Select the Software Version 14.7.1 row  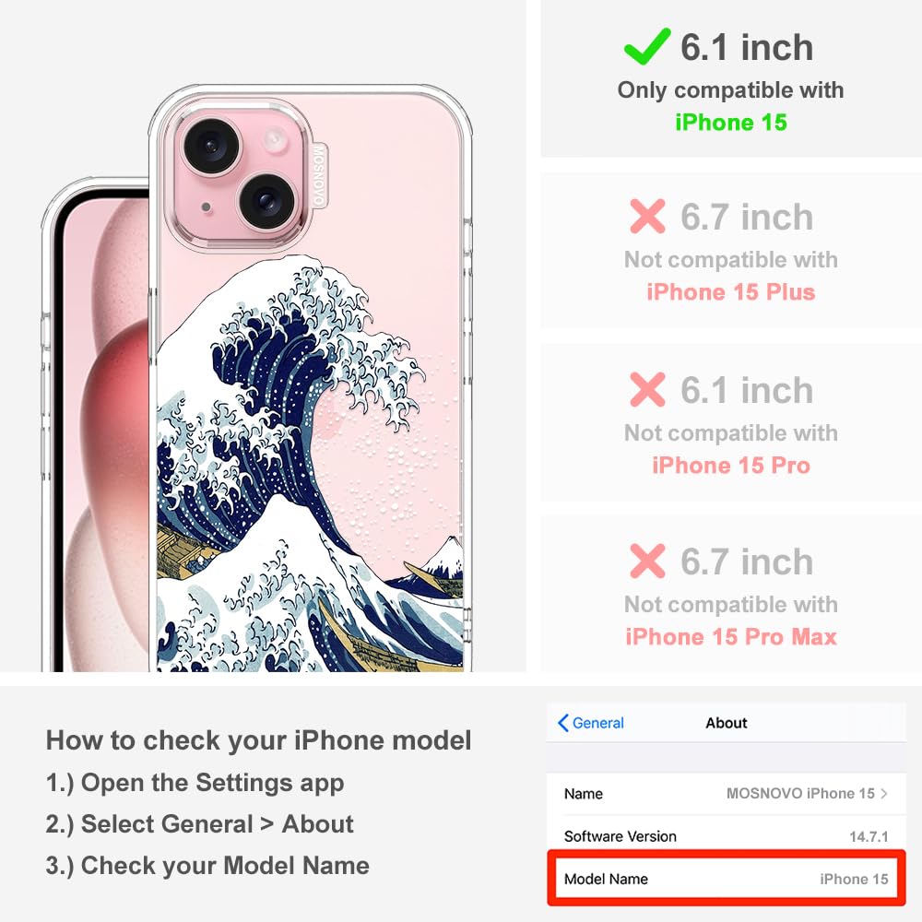click(x=727, y=835)
